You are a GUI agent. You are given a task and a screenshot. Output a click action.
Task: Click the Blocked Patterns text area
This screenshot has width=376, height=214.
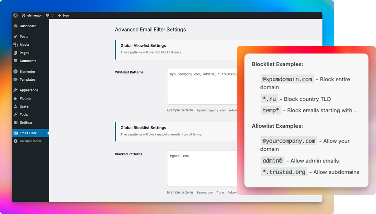(201, 169)
